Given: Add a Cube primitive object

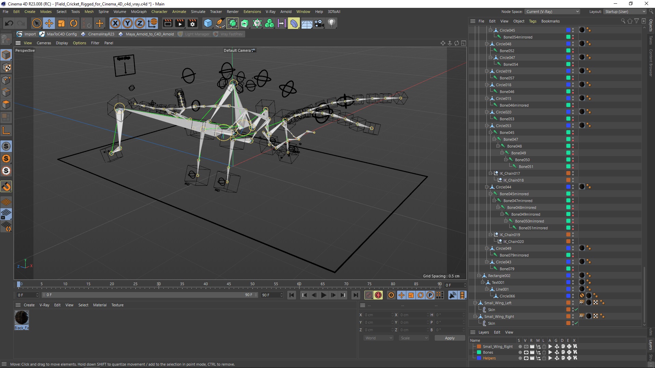Looking at the screenshot, I should coord(207,24).
